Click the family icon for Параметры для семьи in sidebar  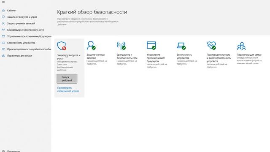tap(3, 56)
